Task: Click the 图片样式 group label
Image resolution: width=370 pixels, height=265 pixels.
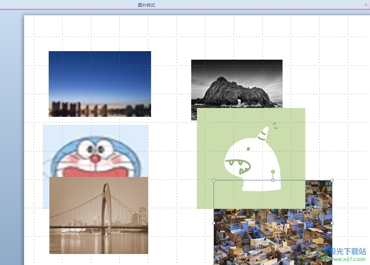Action: [146, 5]
